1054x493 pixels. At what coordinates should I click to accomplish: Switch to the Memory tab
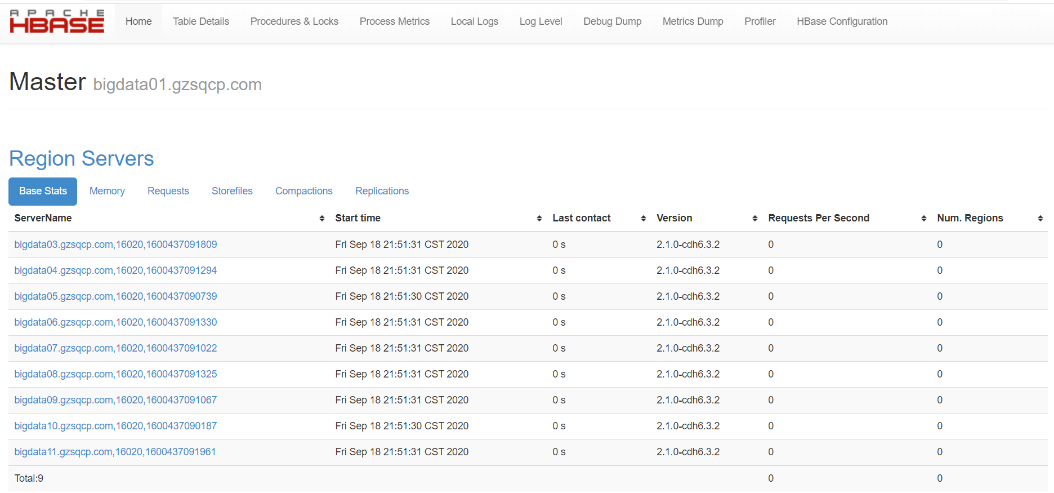(x=107, y=191)
